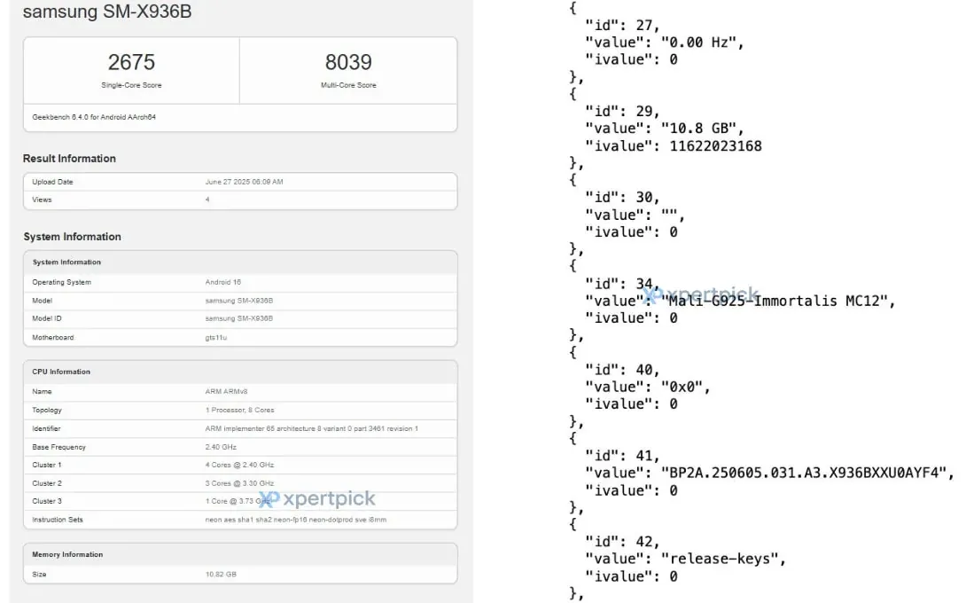Select the JSON "ivalue": 11622023168 line

click(x=674, y=146)
